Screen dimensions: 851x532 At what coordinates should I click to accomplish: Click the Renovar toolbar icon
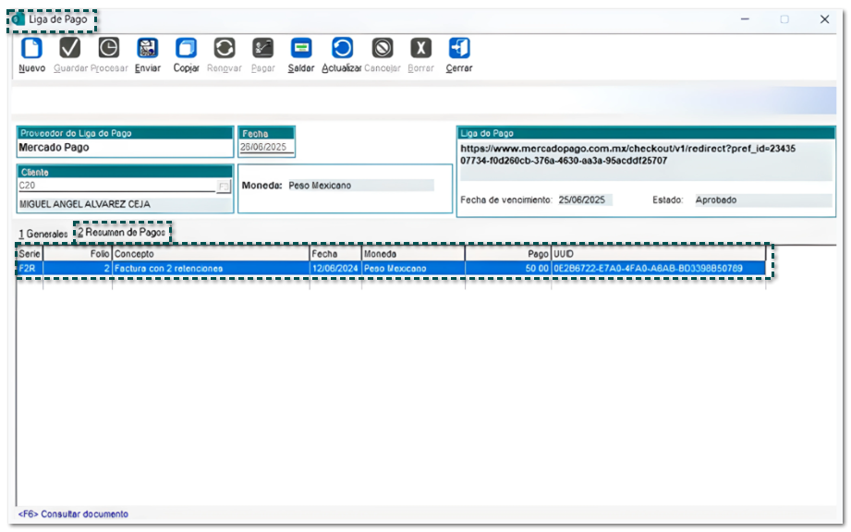pos(225,49)
